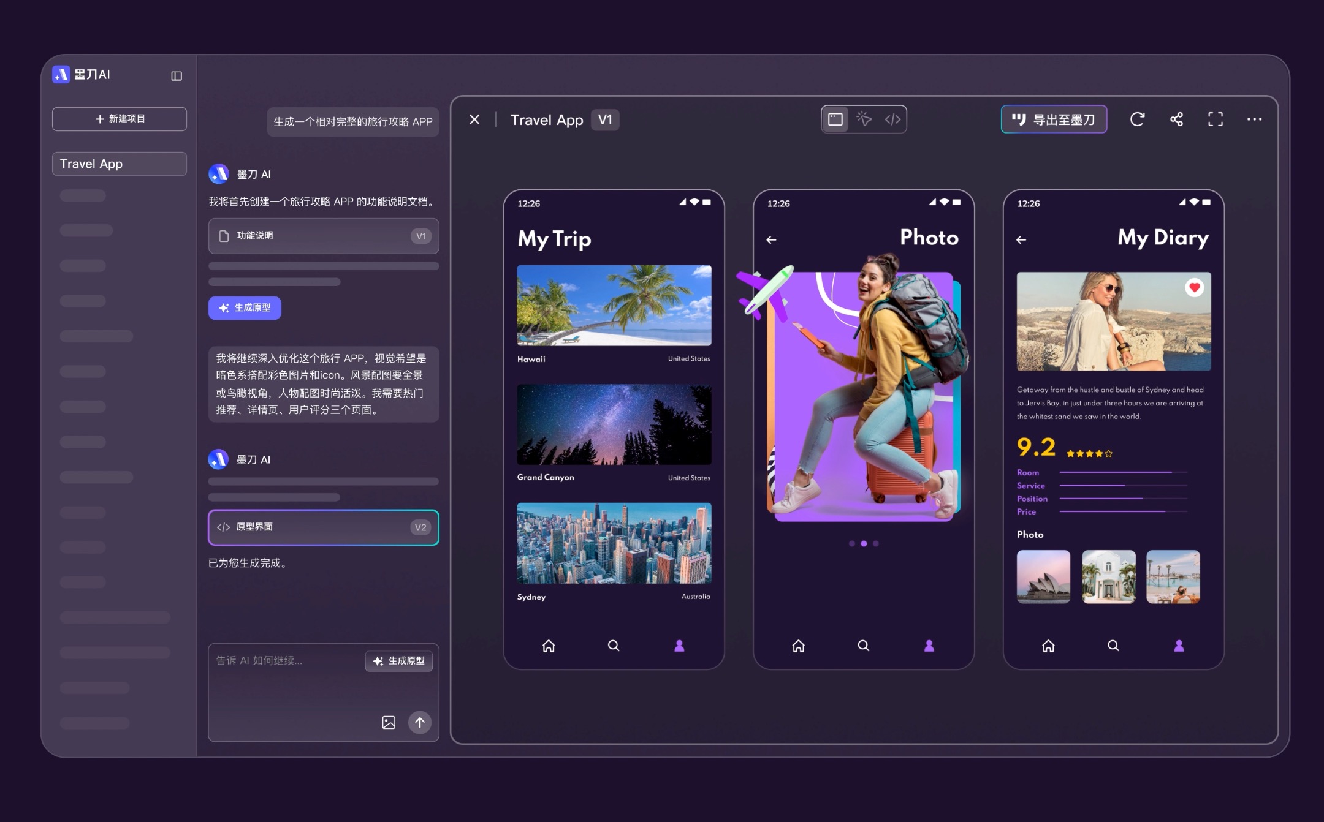
Task: Expand the 功能说明 V1 document card
Action: click(x=323, y=236)
